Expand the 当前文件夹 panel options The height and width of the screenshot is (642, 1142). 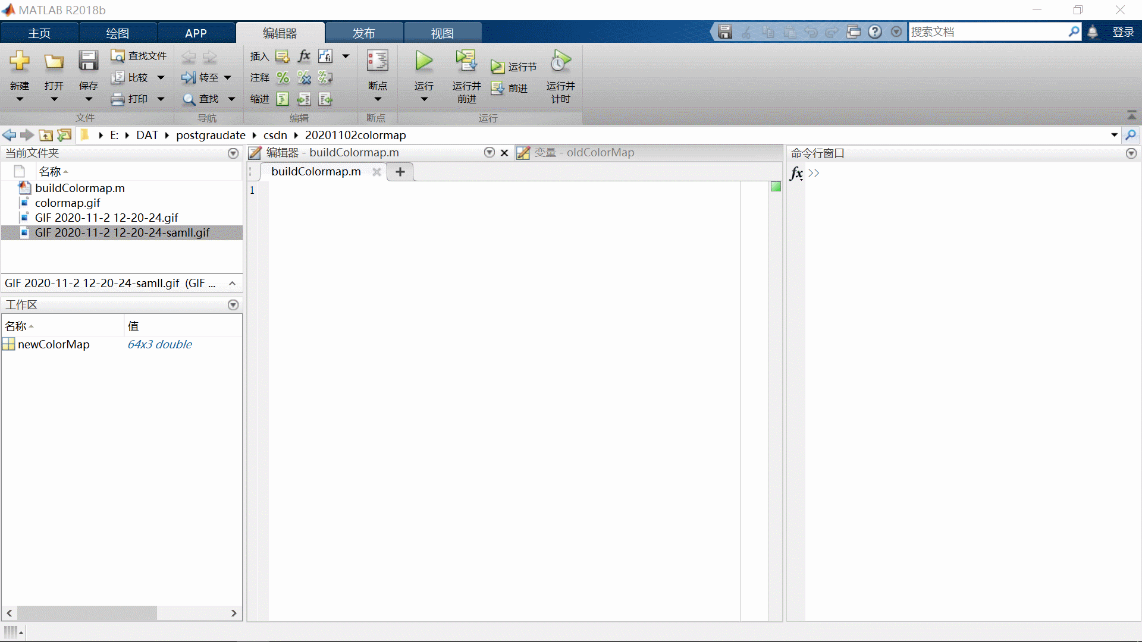coord(234,153)
